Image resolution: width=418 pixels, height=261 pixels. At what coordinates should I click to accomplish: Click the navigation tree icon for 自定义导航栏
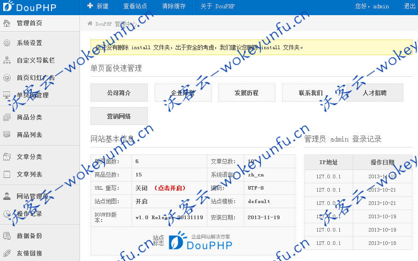6,60
